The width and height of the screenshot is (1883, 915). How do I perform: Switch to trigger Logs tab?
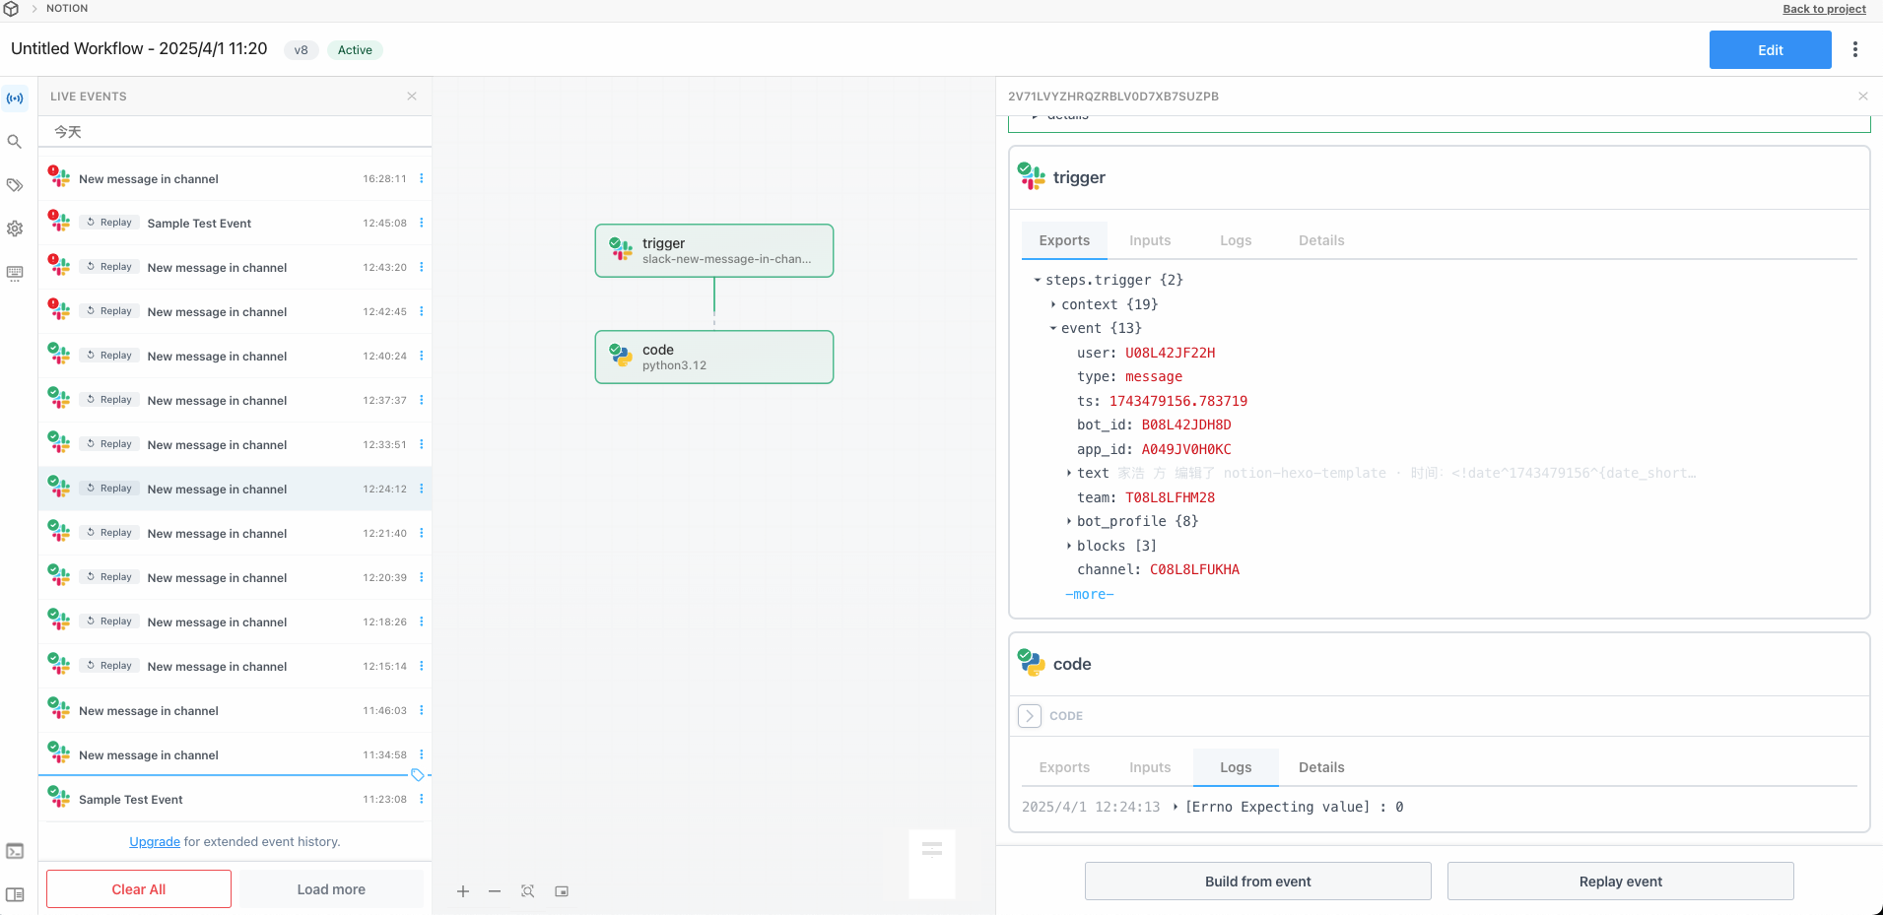click(1236, 240)
